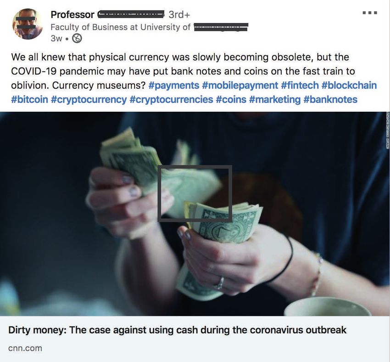Image resolution: width=390 pixels, height=362 pixels.
Task: Open the #mobilepayment hashtag
Action: click(x=240, y=85)
